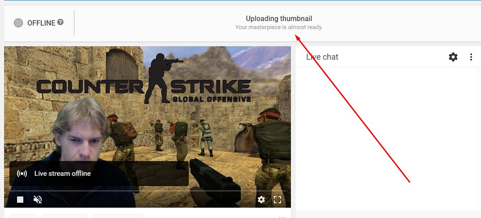The height and width of the screenshot is (218, 481).
Task: Click the 'Live chat' heading
Action: tap(322, 57)
